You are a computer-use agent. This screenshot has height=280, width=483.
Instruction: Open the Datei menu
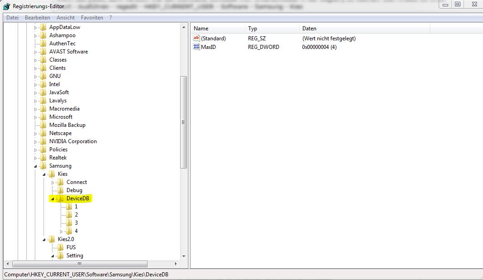(x=12, y=18)
